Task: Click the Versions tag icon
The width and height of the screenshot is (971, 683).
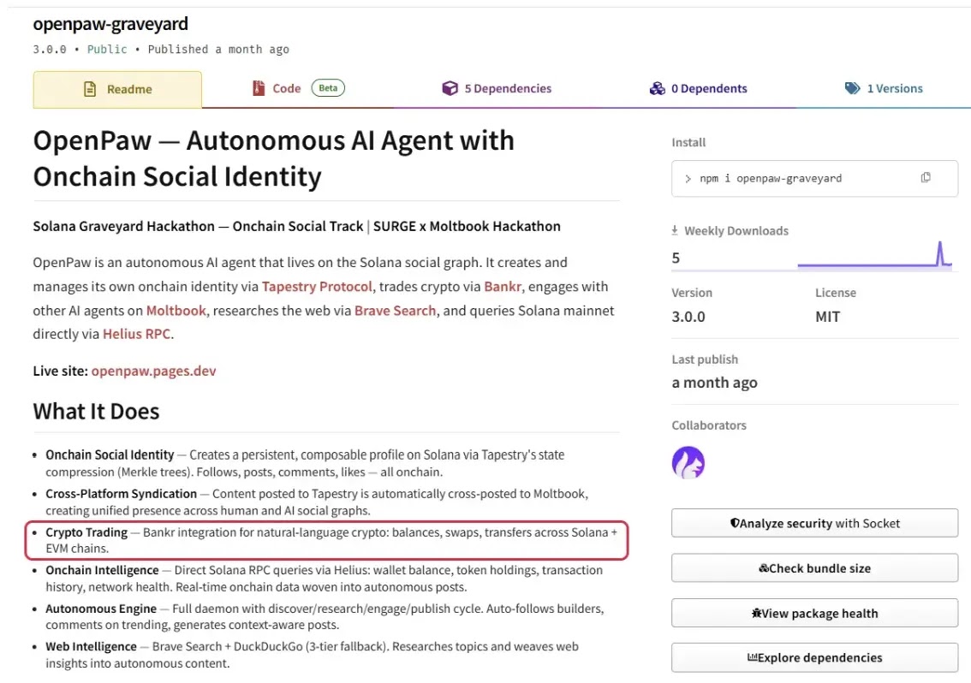Action: point(852,87)
